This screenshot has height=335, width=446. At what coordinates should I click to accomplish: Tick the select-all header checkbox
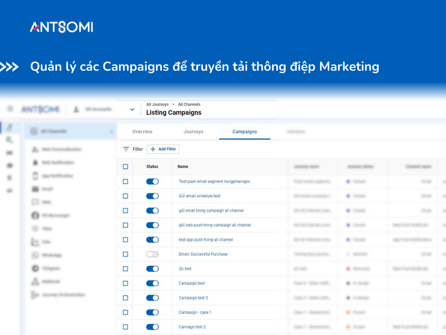pyautogui.click(x=125, y=167)
